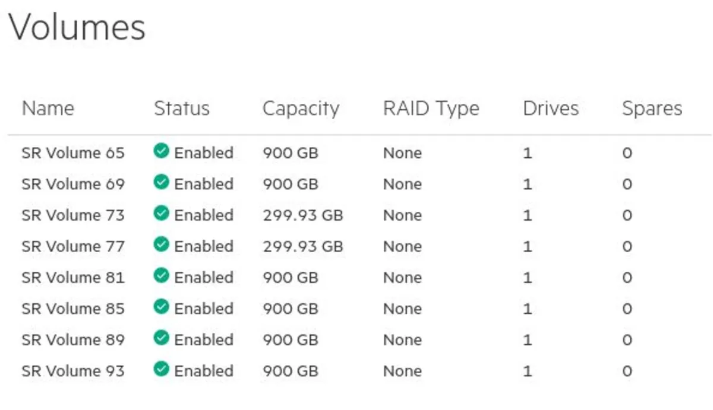The height and width of the screenshot is (410, 713).
Task: Click the green status icon for SR Volume 65
Action: pos(160,152)
